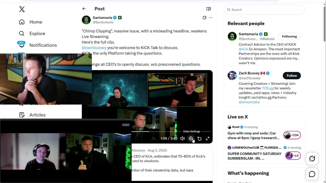Open the floating Messages chat button
Screen dimensions: 326x183
[x=312, y=174]
